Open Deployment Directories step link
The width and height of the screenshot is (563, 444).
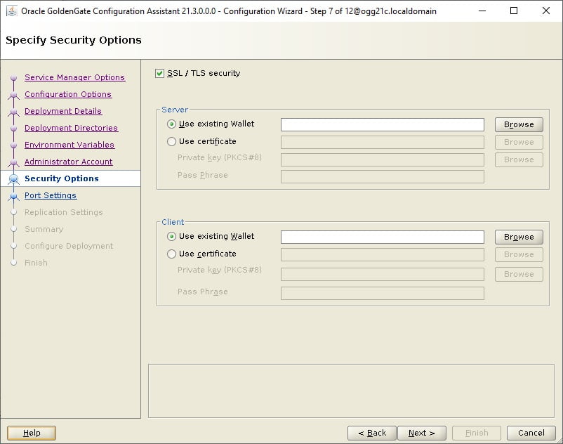coord(71,128)
